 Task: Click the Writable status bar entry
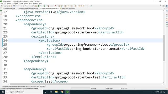pyautogui.click(x=93, y=88)
